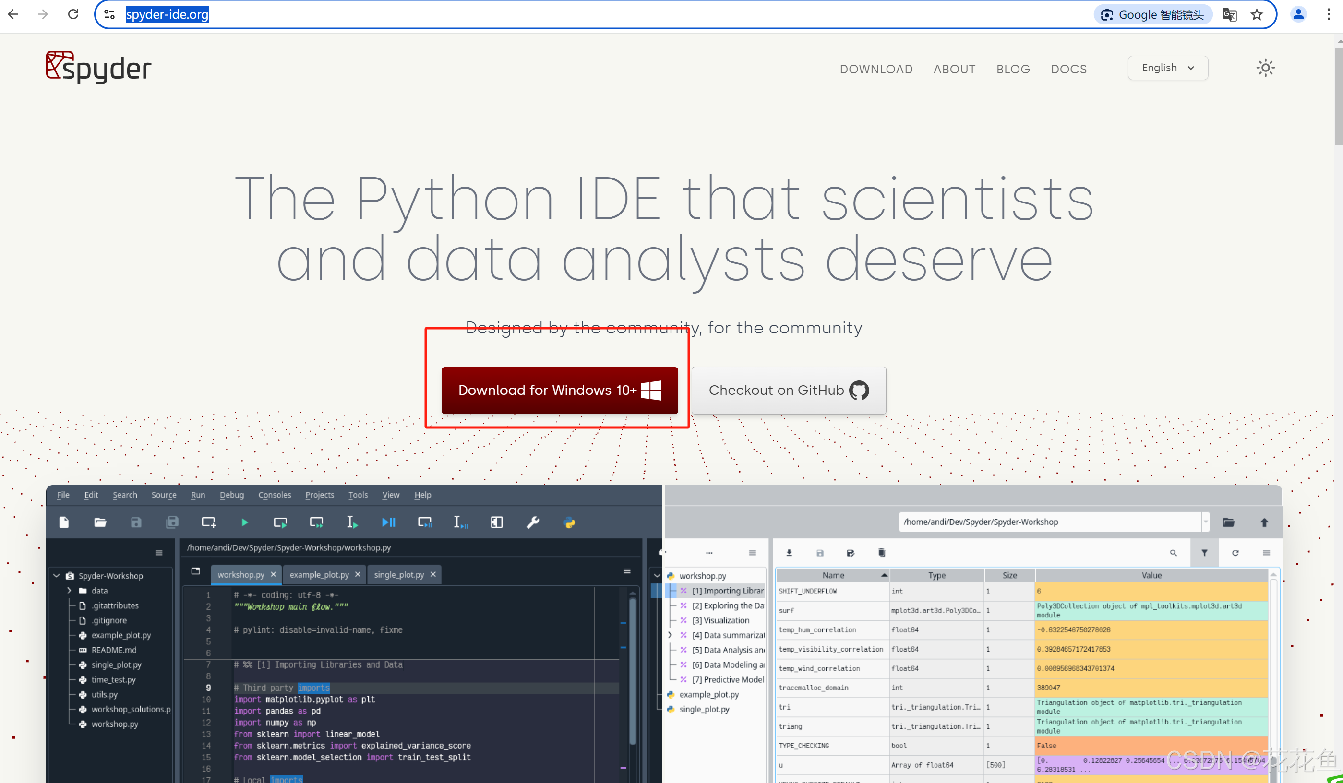The height and width of the screenshot is (783, 1343).
Task: Open the DOCS navigation link
Action: coord(1068,69)
